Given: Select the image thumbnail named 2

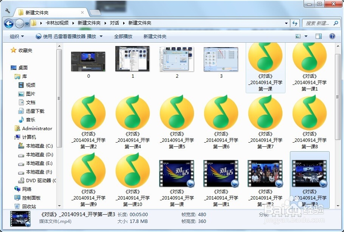Looking at the screenshot, I should pyautogui.click(x=177, y=59).
